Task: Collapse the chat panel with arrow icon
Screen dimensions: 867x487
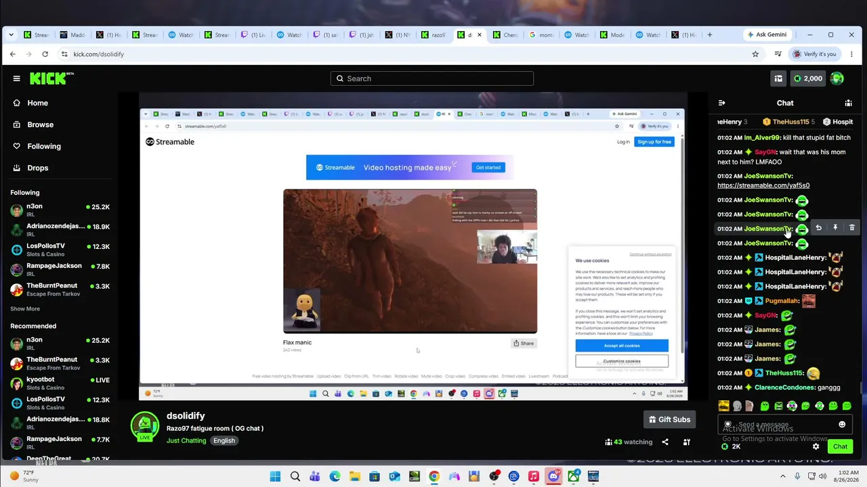Action: coord(721,103)
